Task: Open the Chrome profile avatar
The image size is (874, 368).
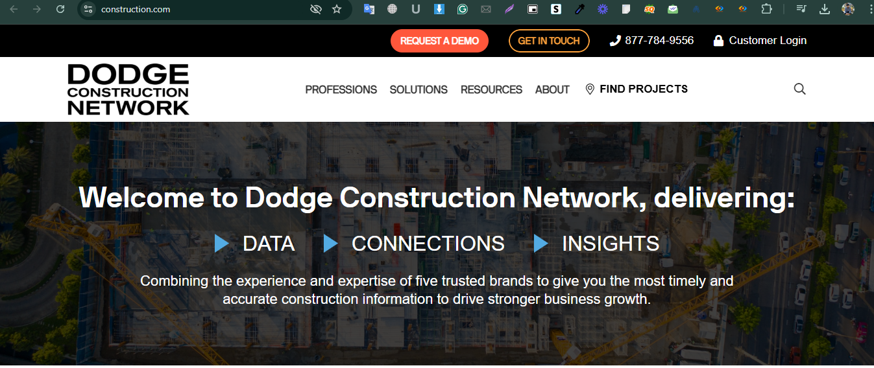Action: [x=848, y=9]
